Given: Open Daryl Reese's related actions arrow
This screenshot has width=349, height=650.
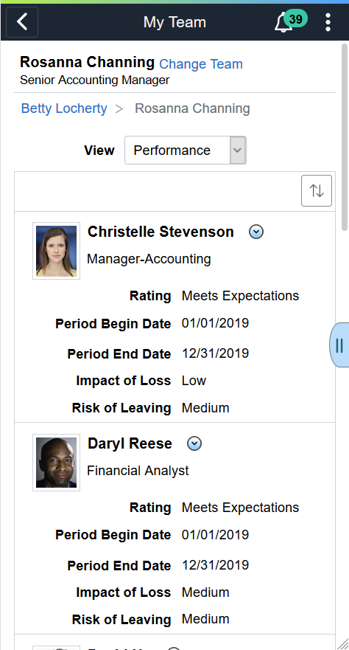Looking at the screenshot, I should pos(194,443).
